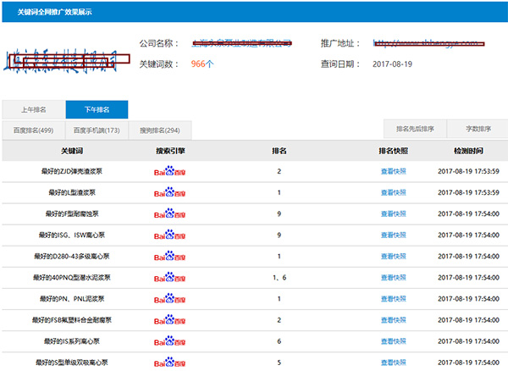Click the 关键词 column header

point(72,151)
